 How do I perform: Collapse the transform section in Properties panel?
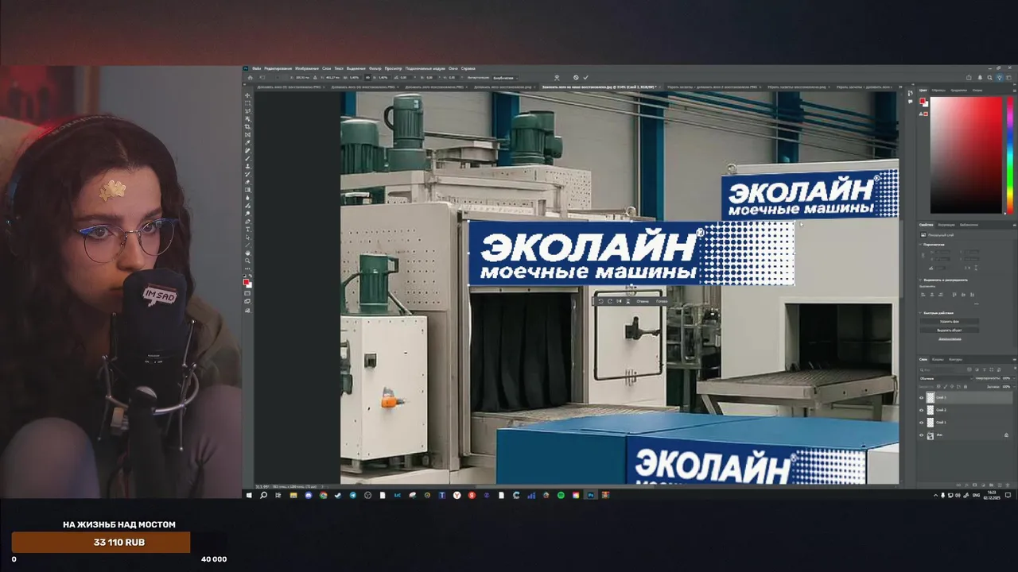pos(920,245)
